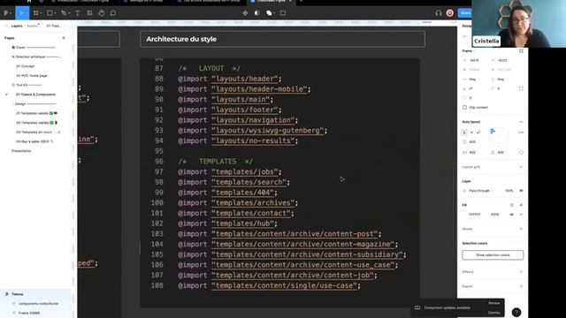
Task: Select wrap auto layout direction
Action: click(x=478, y=132)
